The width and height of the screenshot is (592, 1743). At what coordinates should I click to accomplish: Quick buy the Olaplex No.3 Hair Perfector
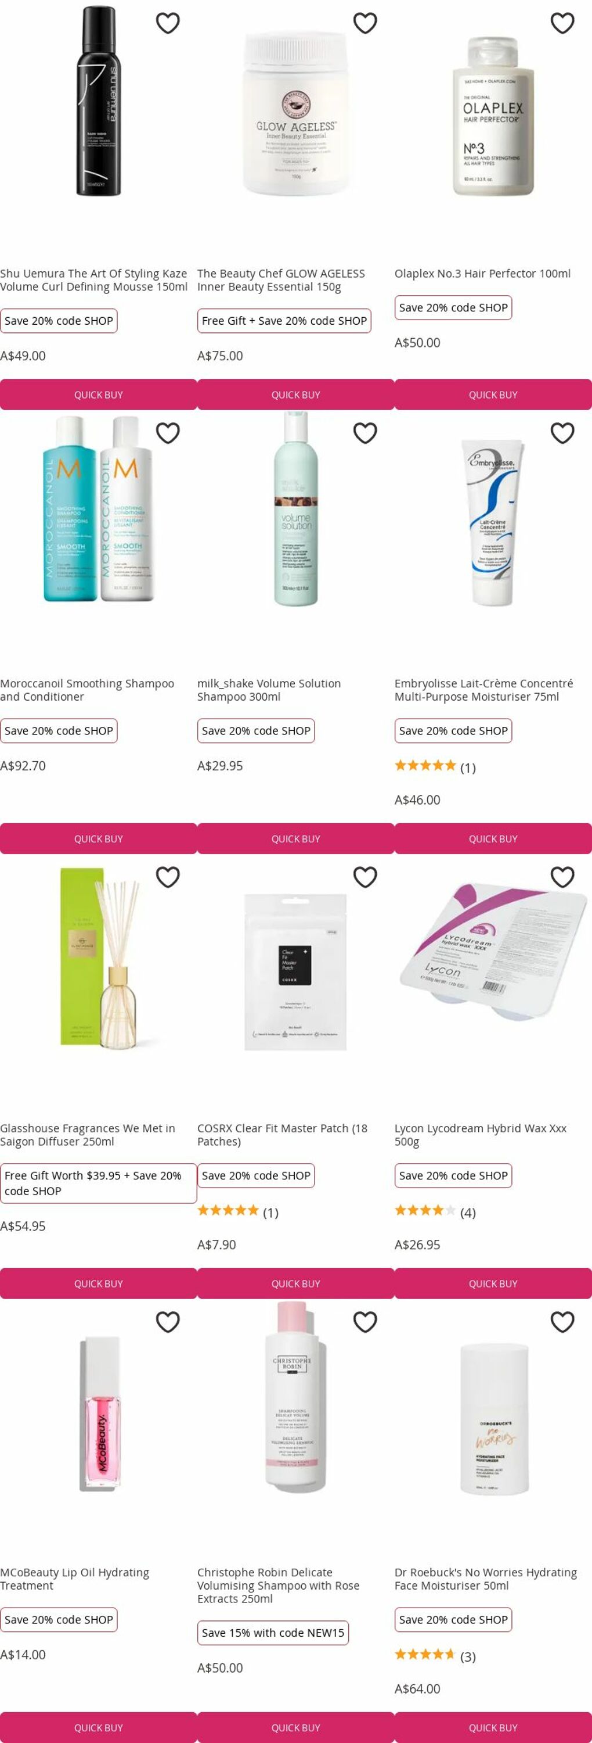(493, 394)
